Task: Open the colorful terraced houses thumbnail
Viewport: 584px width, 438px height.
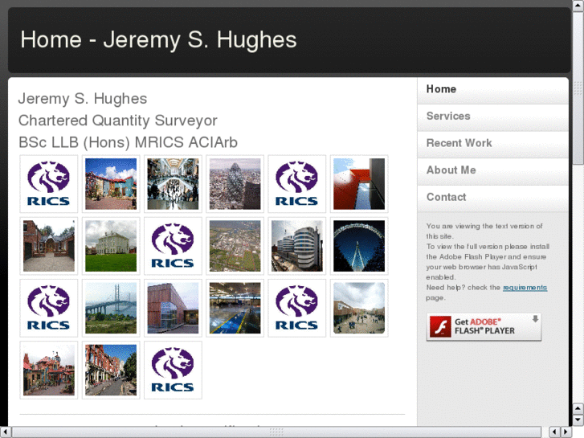Action: pyautogui.click(x=111, y=184)
